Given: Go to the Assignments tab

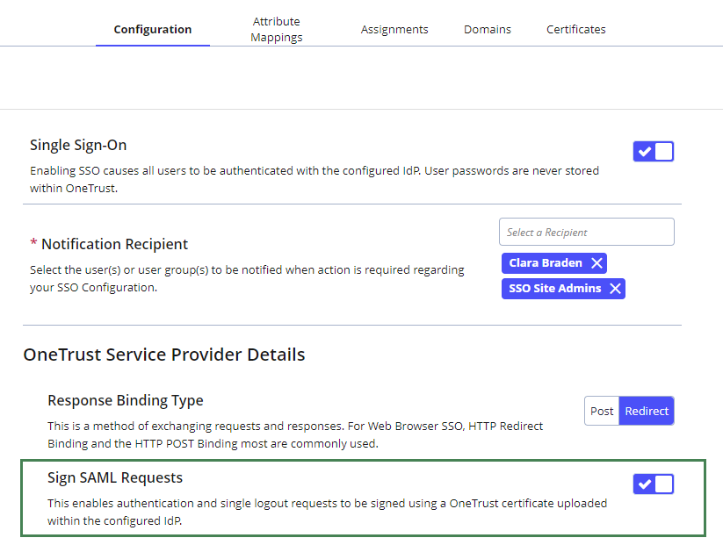Looking at the screenshot, I should coord(394,30).
